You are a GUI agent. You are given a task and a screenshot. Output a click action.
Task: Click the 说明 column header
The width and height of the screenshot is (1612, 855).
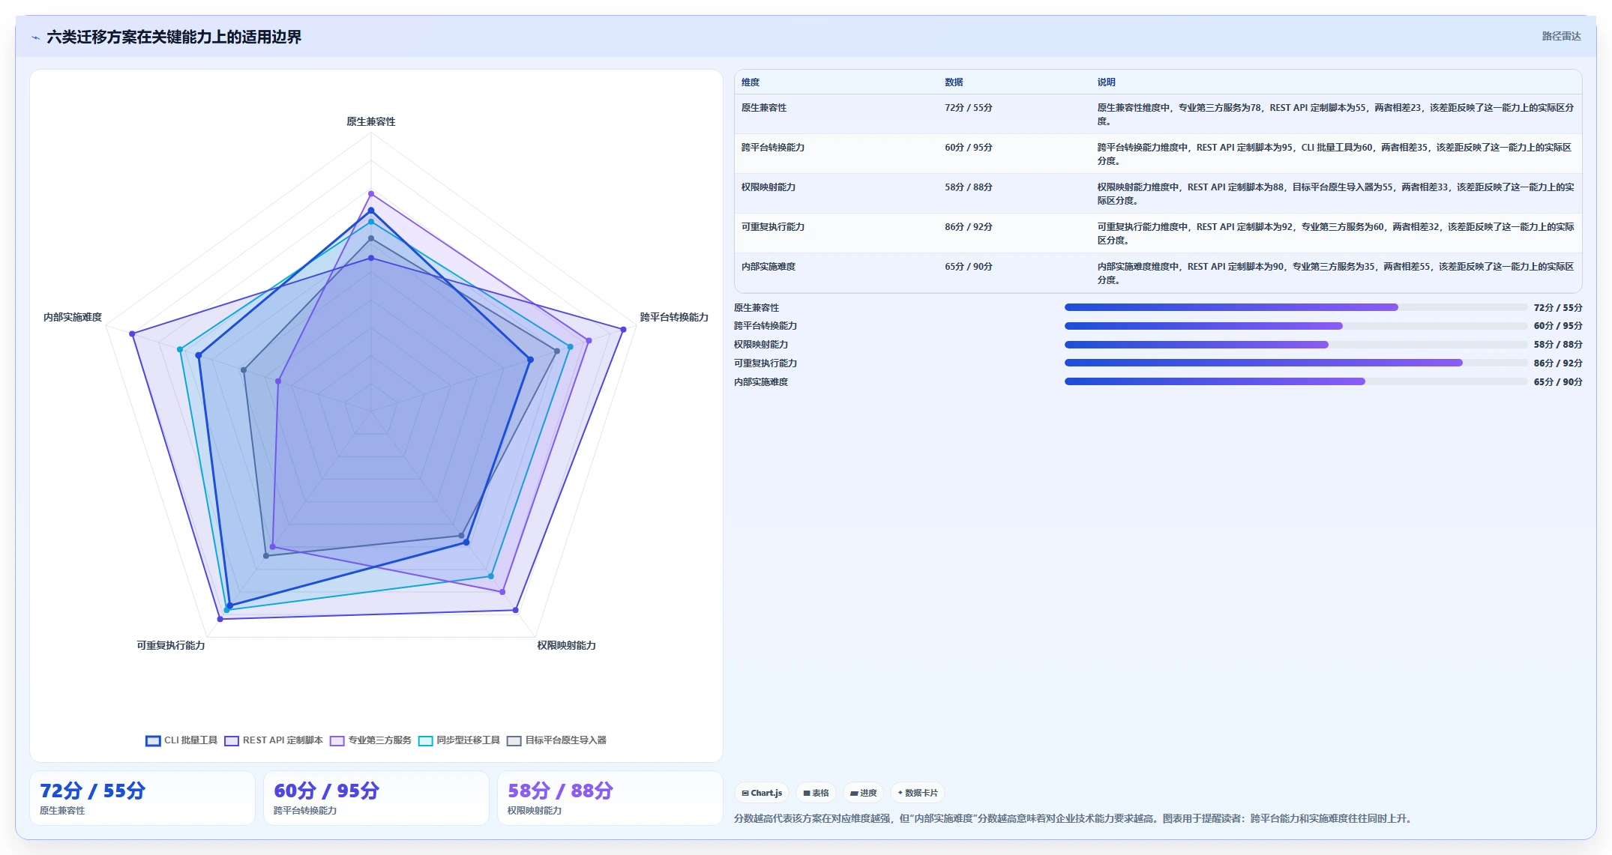coord(1107,82)
